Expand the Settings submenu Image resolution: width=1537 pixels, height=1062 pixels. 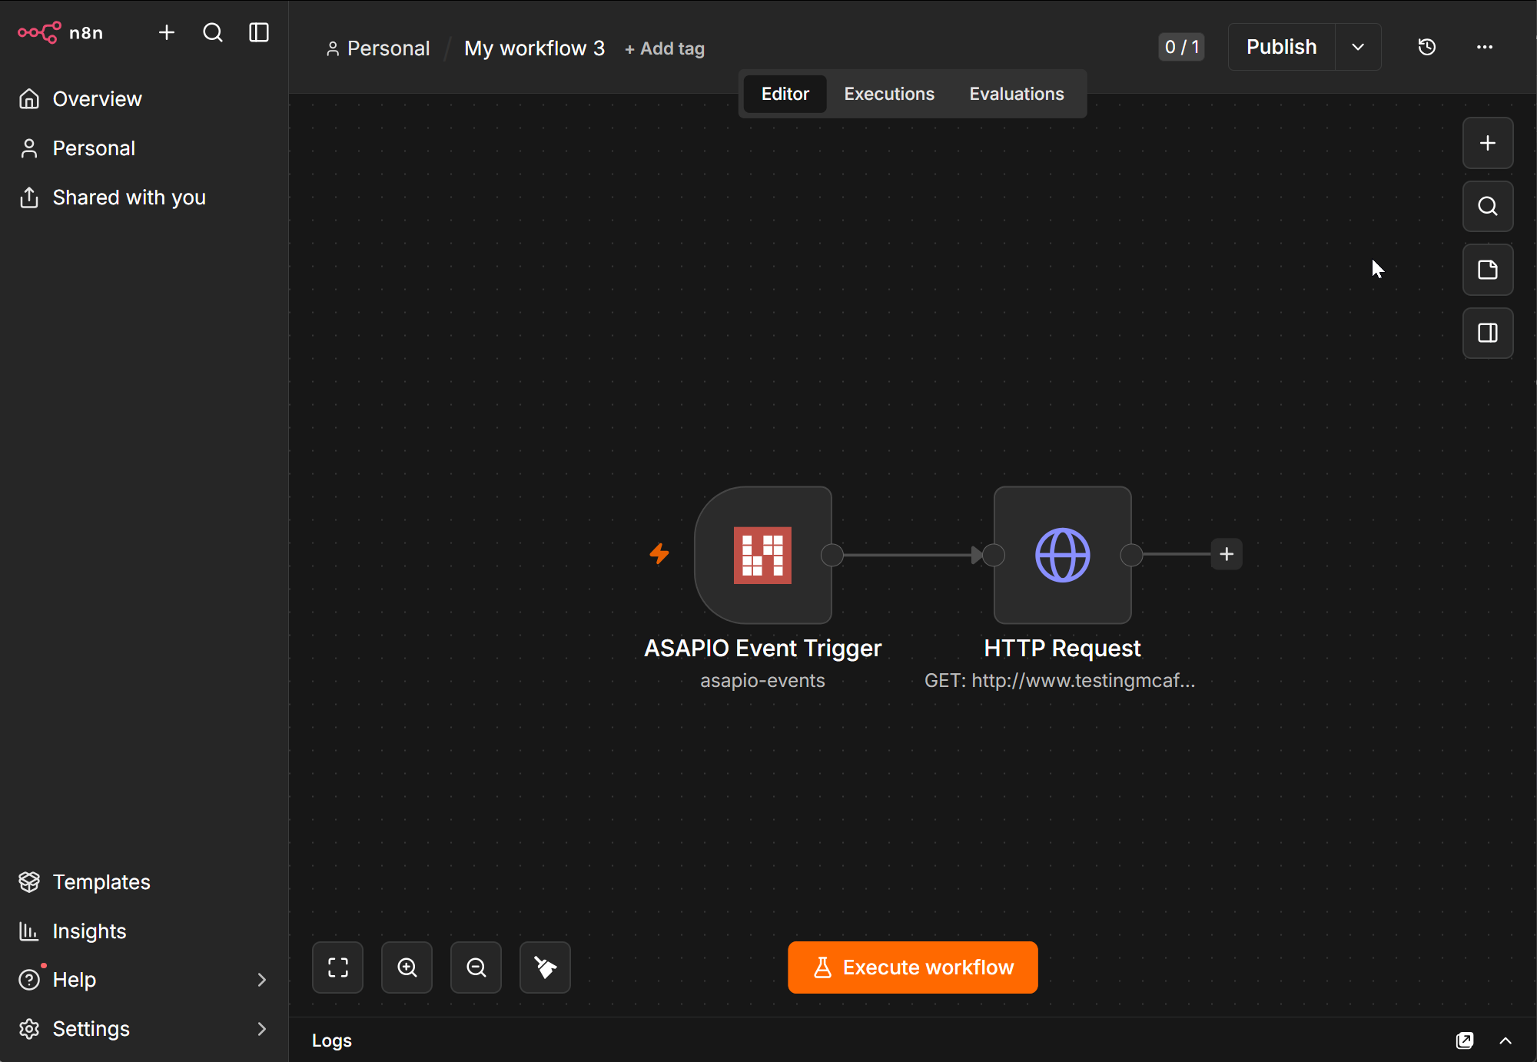coord(144,1029)
